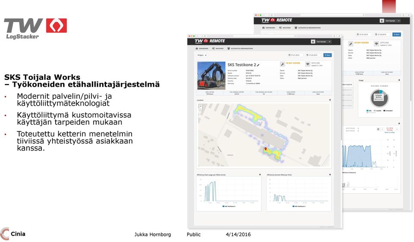Click the blue Back button in front window

[x=327, y=55]
